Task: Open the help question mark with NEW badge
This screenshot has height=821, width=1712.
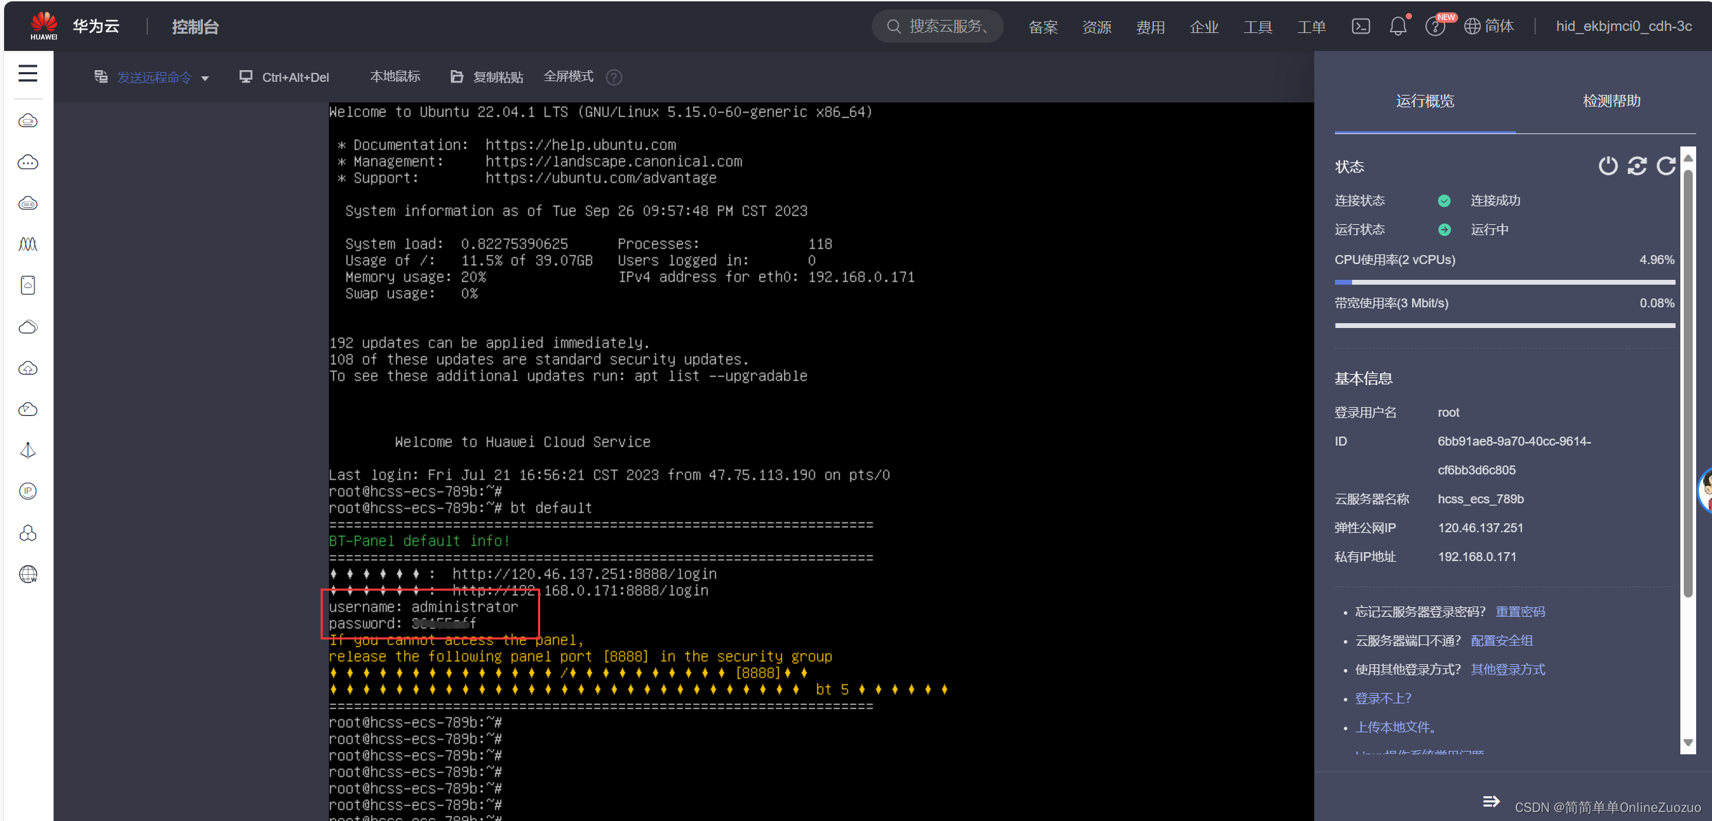Action: click(x=1435, y=27)
